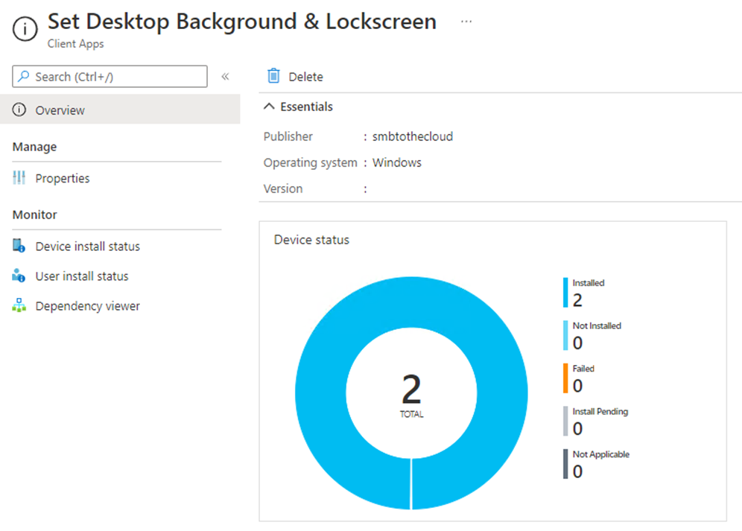Click the info icon beside the page title
The image size is (742, 531).
[25, 30]
